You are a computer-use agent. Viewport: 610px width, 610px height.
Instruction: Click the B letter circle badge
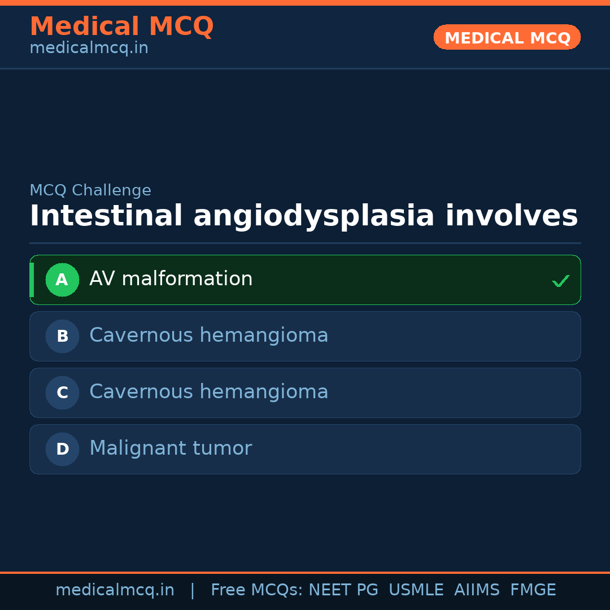62,336
